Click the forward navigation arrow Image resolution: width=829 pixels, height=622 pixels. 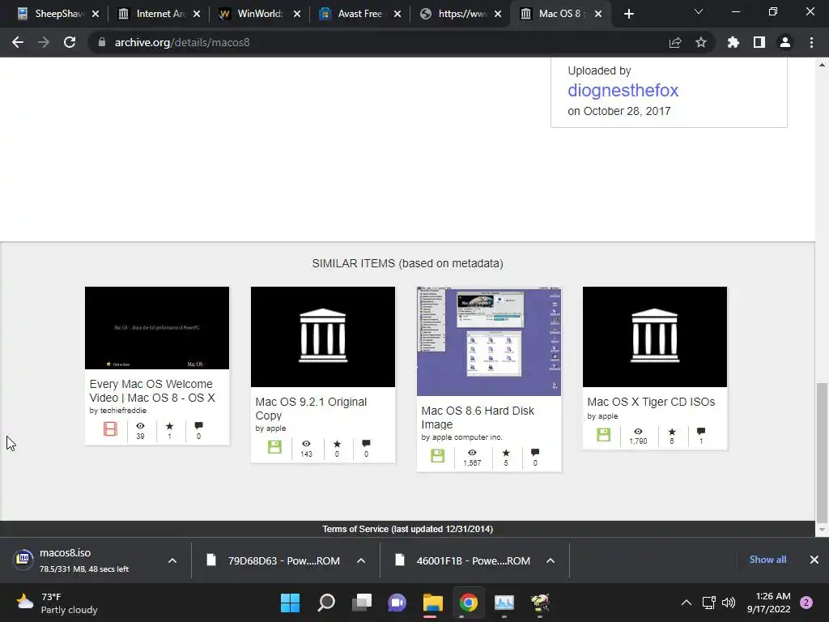(x=44, y=42)
